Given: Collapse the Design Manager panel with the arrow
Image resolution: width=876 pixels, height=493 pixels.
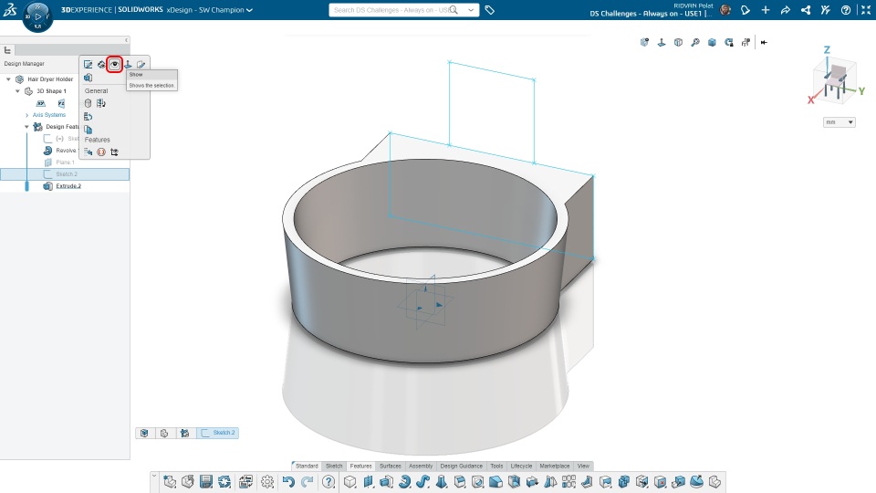Looking at the screenshot, I should 126,40.
